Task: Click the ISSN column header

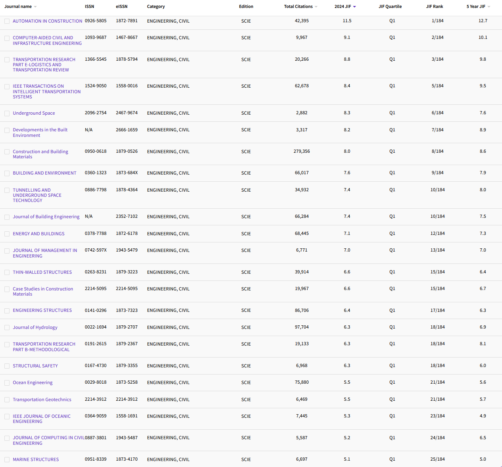Action: 89,7
